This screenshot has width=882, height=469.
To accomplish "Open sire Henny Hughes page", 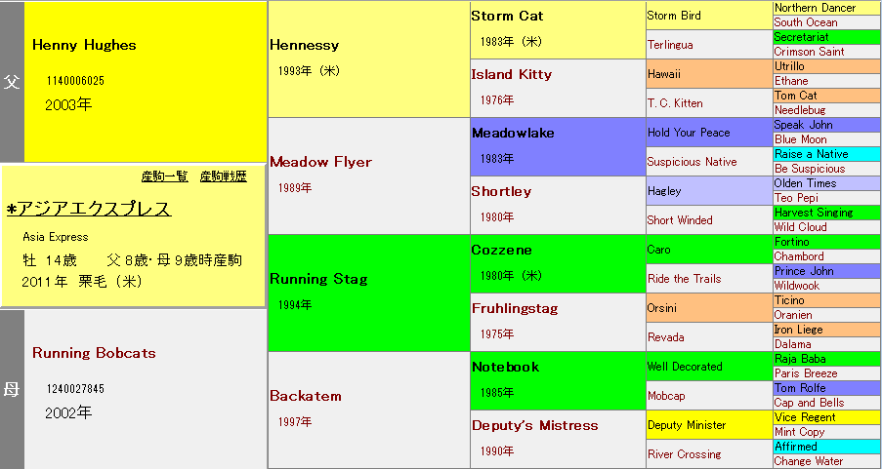I will 84,45.
